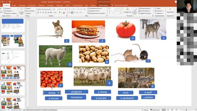Click the Align Text (Выровнять текст) button
This screenshot has height=111, width=197.
point(94,11)
